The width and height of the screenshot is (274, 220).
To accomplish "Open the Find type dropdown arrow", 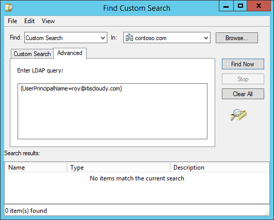I will (103, 38).
